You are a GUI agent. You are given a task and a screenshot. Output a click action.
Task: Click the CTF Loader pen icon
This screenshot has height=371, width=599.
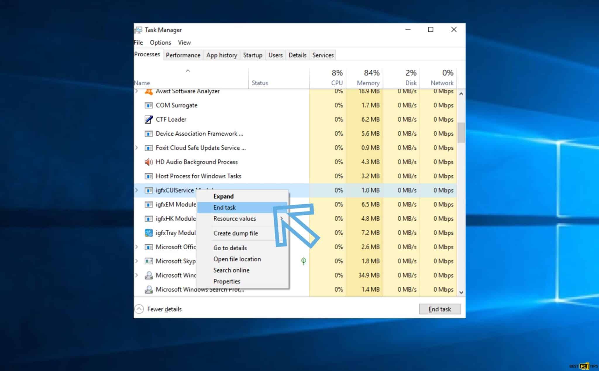pos(149,119)
